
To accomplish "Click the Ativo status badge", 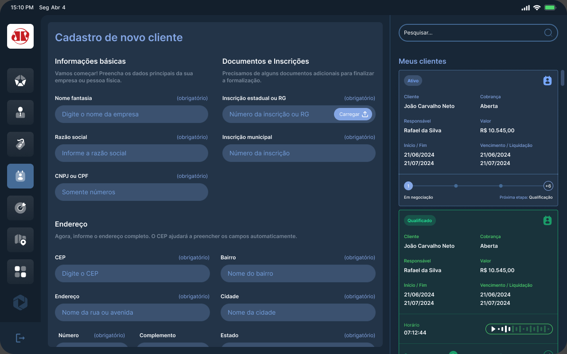I will tap(413, 81).
